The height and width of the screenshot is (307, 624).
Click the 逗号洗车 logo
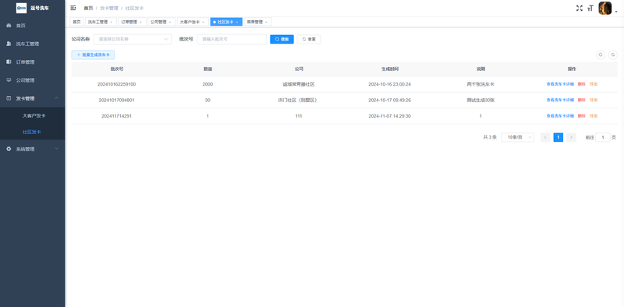point(33,8)
